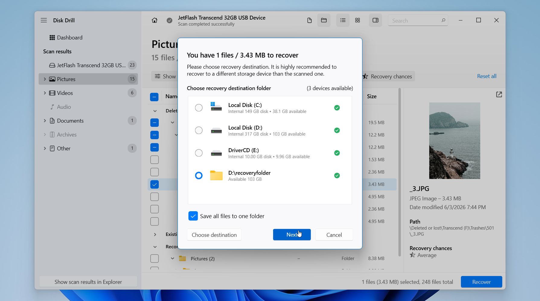
Task: Sort by the Size column header
Action: click(x=372, y=96)
